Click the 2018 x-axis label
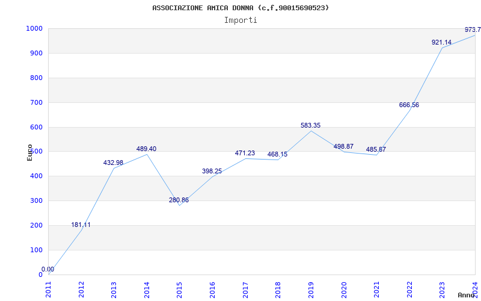 [x=278, y=290]
